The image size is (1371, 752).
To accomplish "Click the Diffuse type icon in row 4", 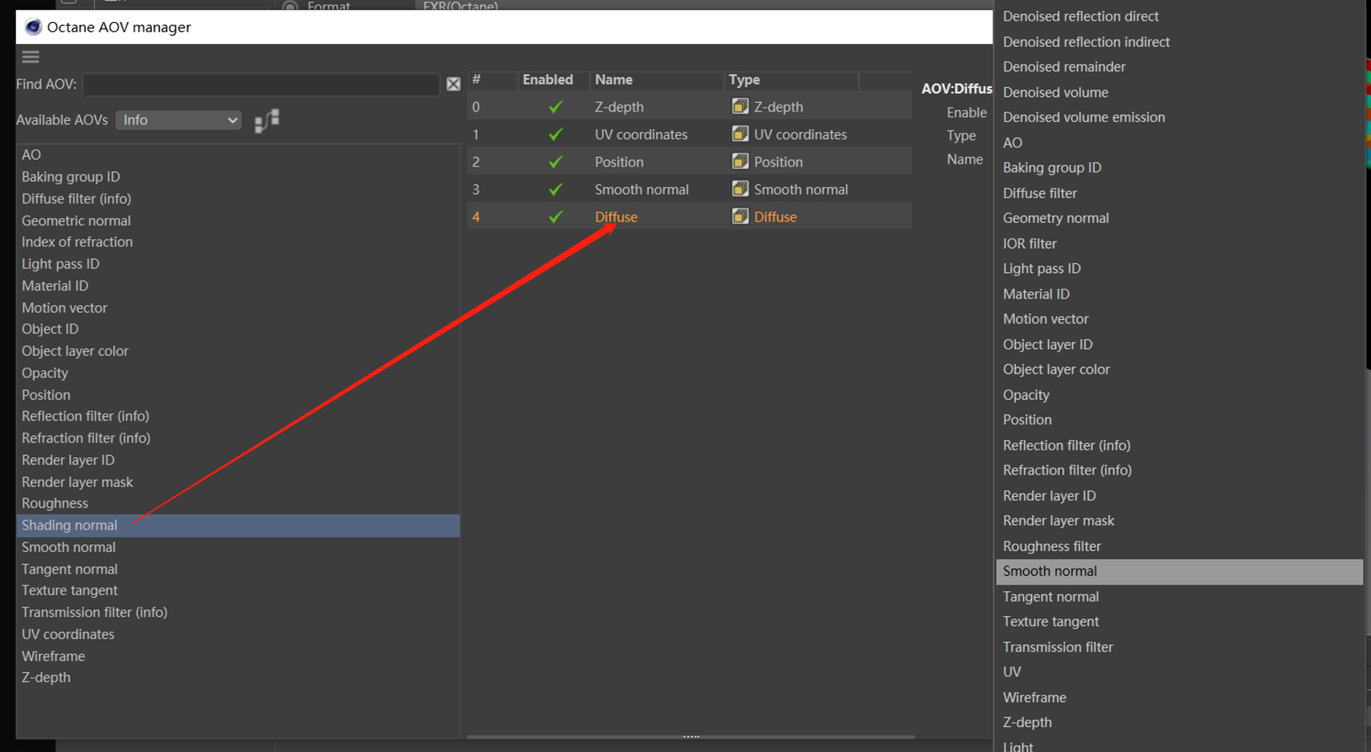I will click(740, 216).
